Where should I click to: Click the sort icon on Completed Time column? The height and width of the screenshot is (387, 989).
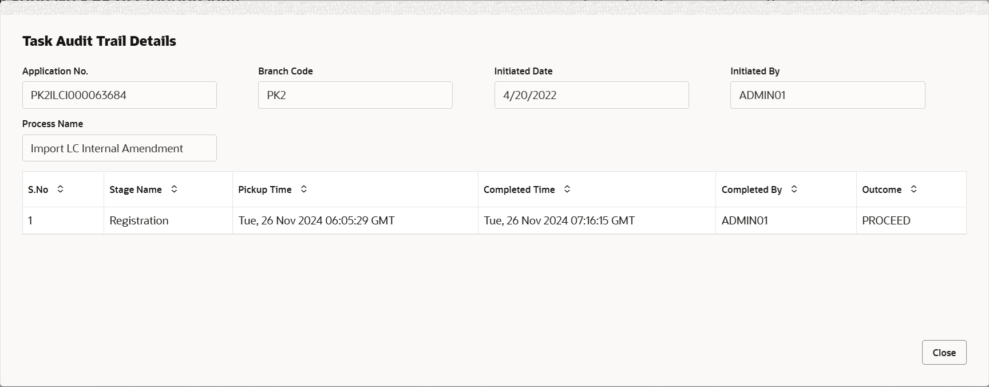[567, 189]
